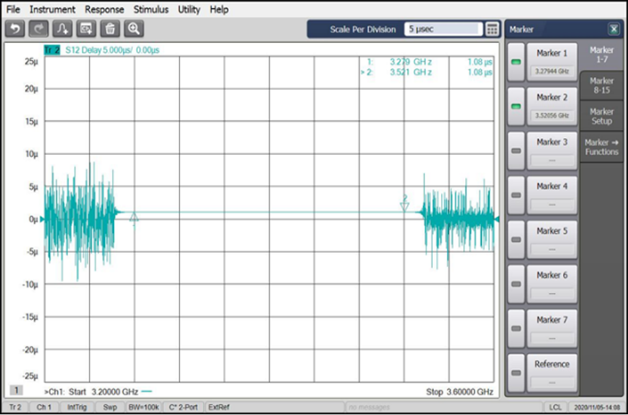Open the Stimulus menu
628x415 pixels.
pos(151,10)
